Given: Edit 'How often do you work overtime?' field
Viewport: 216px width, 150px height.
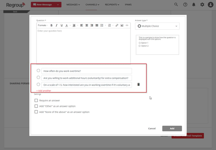Looking at the screenshot, I should point(86,71).
